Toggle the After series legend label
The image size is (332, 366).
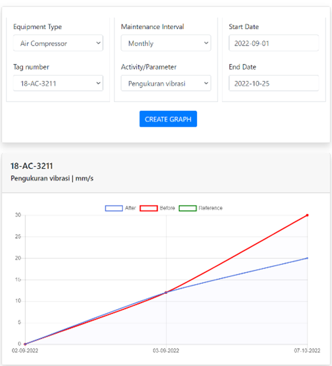130,208
